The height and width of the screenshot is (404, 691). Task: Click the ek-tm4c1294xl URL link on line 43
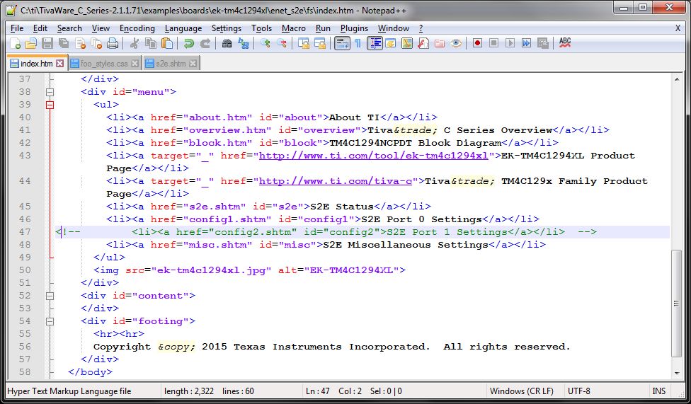click(374, 156)
